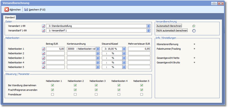
Task: Click the red X Abbrechen icon
Action: point(6,10)
